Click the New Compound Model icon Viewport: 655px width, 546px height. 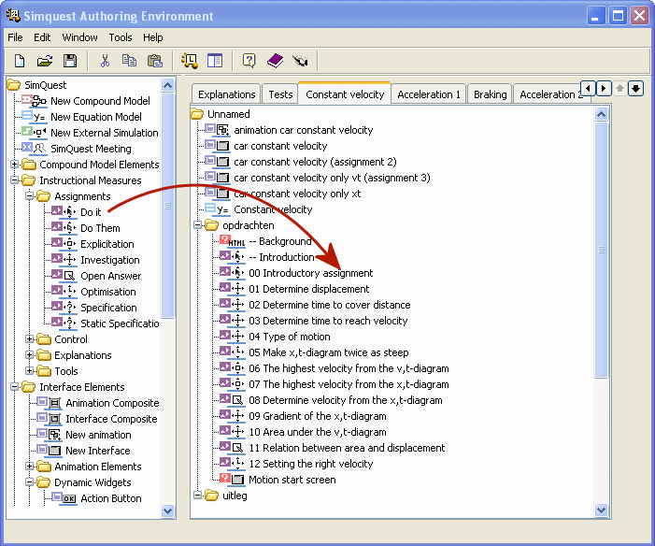[x=34, y=100]
